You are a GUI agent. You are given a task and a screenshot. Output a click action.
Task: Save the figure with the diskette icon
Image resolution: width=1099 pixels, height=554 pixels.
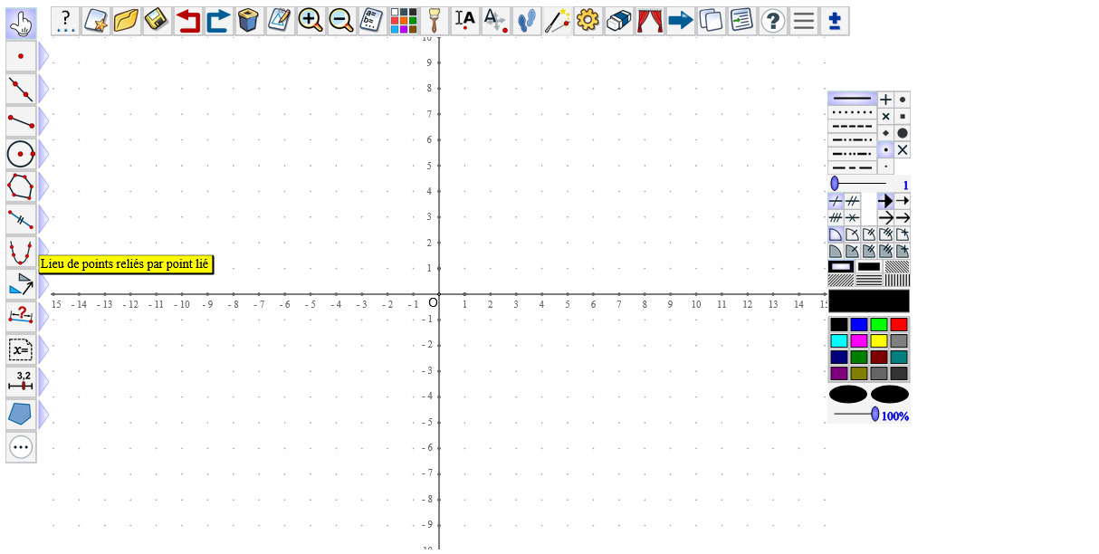[158, 21]
